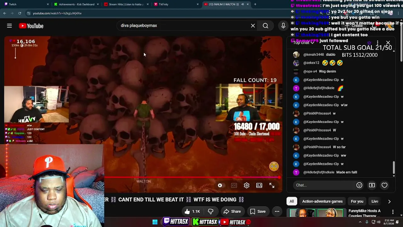This screenshot has height=227, width=403.
Task: Click chat user @opx-x4
Action: 310,71
